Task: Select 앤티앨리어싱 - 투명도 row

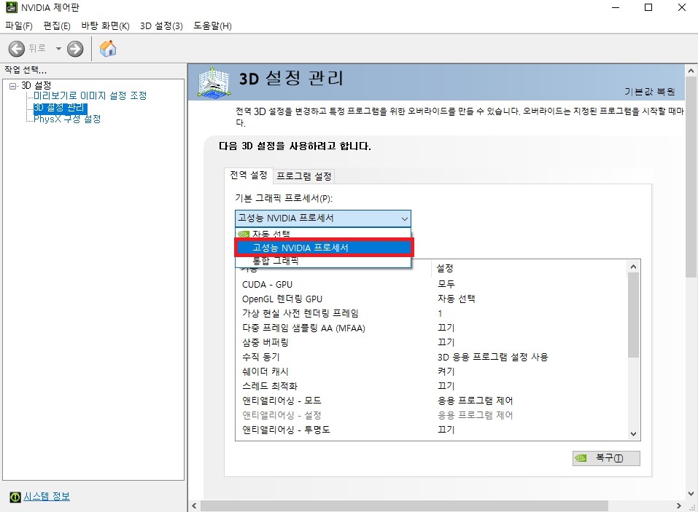Action: (431, 429)
